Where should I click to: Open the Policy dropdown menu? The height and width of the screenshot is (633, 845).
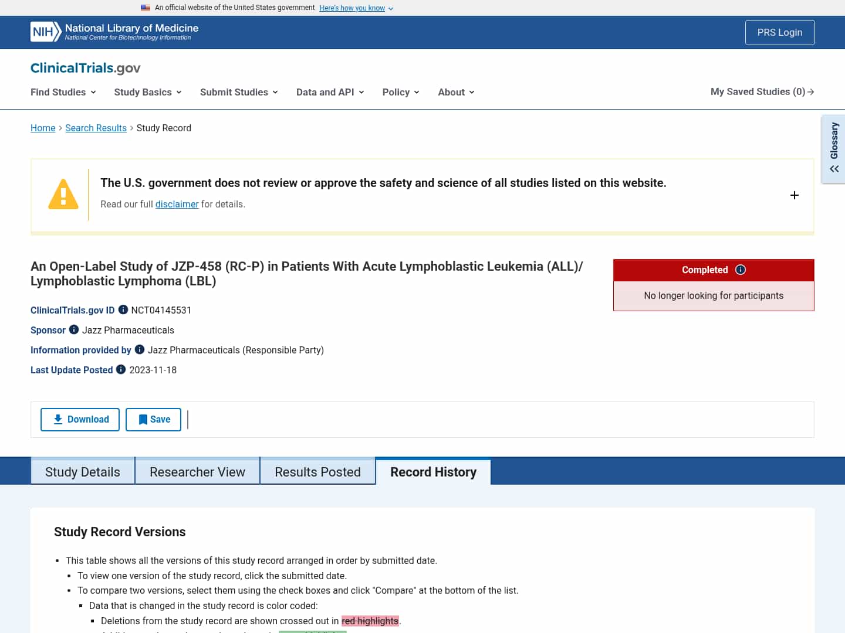[x=401, y=92]
